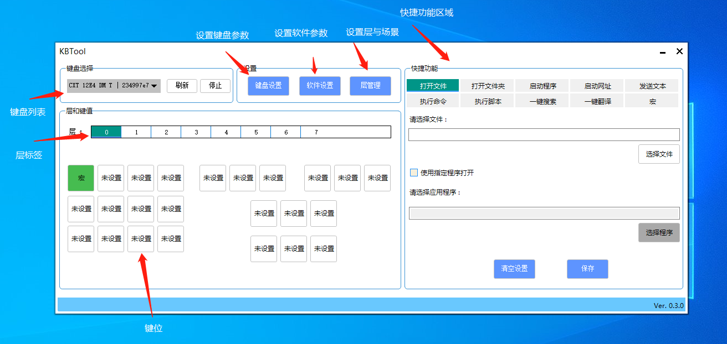
Task: Open the 一键翻译 quick translate tab
Action: coord(597,101)
